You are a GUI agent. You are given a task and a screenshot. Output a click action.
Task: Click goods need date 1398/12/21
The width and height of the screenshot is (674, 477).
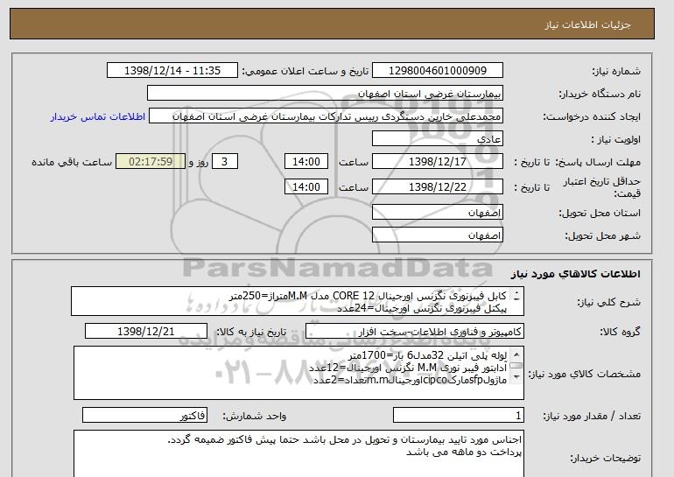(x=146, y=332)
